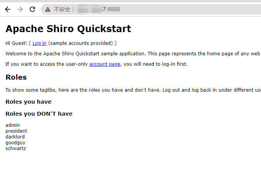Click the not-secure warning triangle icon
Viewport: 261px width, 188px height.
point(48,9)
